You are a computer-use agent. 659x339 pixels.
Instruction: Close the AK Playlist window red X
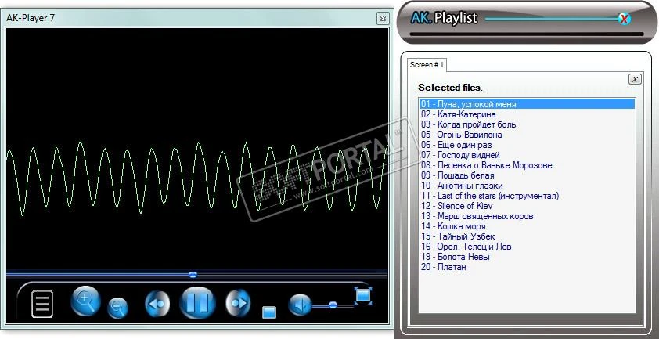[625, 19]
